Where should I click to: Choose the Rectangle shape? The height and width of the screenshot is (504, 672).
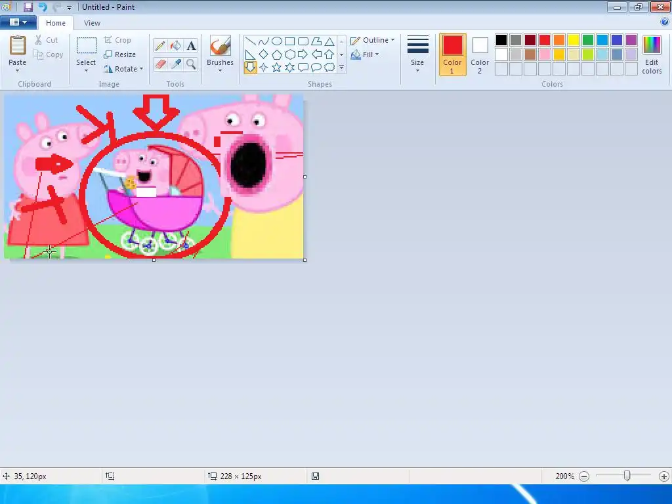click(289, 41)
